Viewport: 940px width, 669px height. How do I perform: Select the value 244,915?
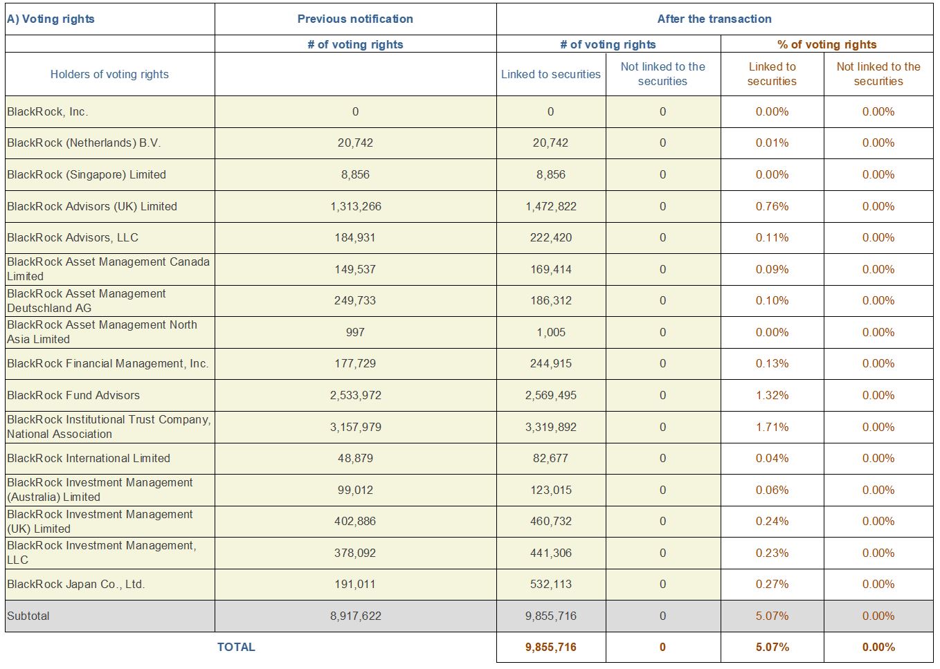pos(551,363)
